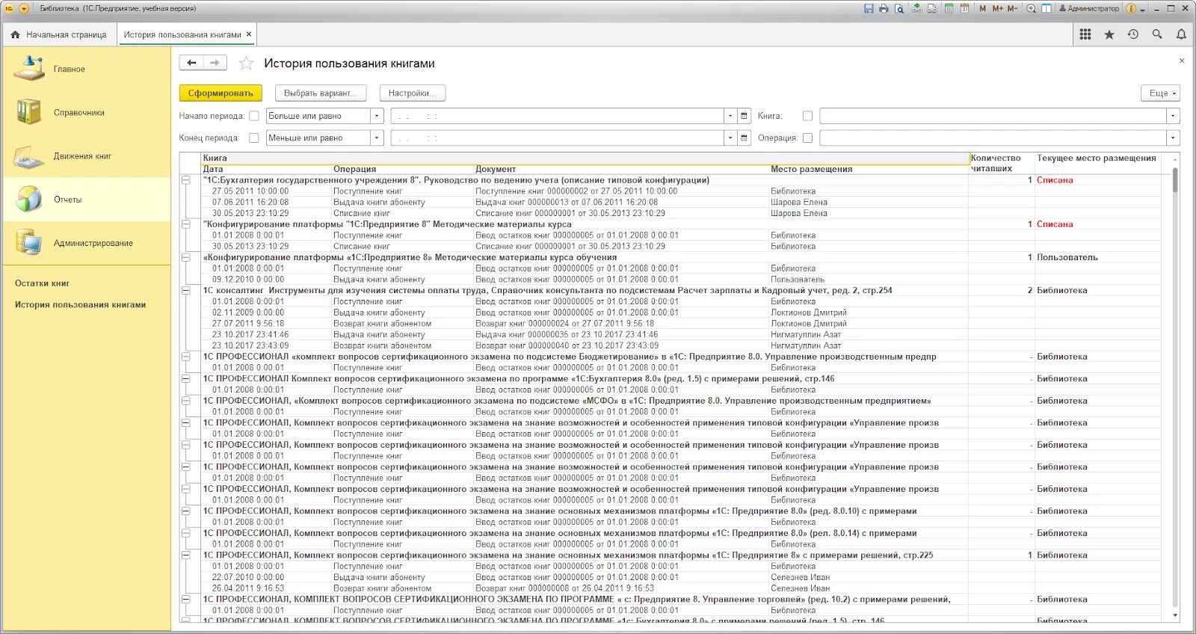This screenshot has width=1196, height=634.
Task: Open Favorites via the black star icon
Action: tap(1109, 34)
